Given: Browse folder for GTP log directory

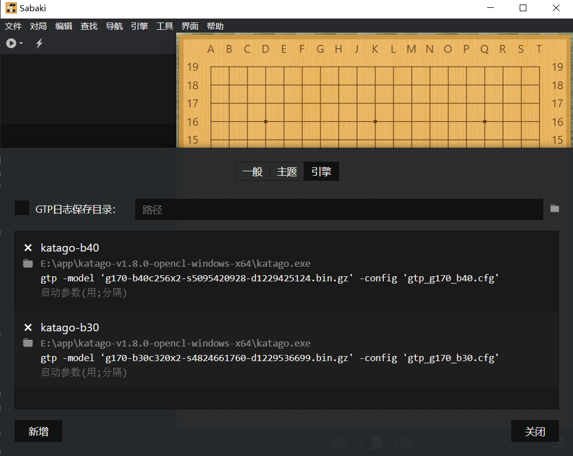Looking at the screenshot, I should pos(554,208).
